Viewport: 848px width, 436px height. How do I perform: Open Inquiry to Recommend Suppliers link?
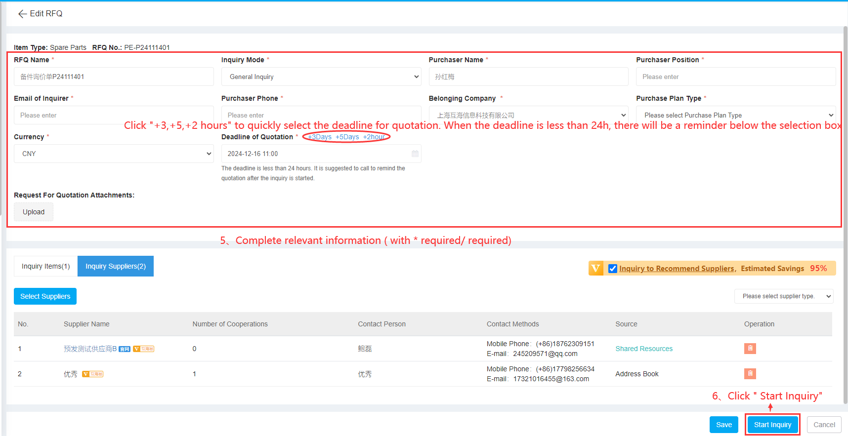[677, 269]
